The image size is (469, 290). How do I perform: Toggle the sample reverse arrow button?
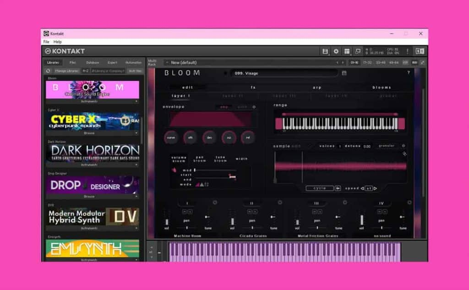tap(338, 188)
